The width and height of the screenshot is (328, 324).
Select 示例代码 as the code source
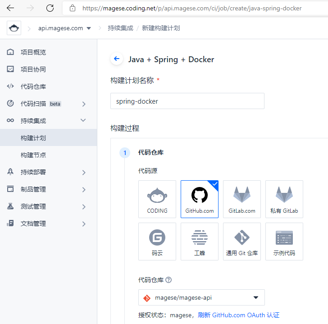pyautogui.click(x=284, y=242)
